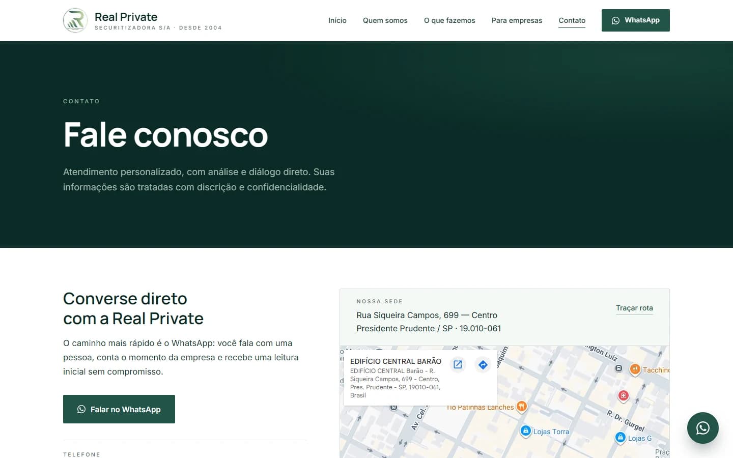Click Presidente Prudente / SP postal line
This screenshot has height=458, width=733.
429,328
